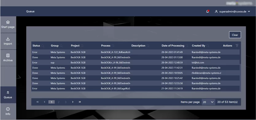Select page 3 in pagination
Image resolution: width=256 pixels, height=120 pixels.
[66, 102]
